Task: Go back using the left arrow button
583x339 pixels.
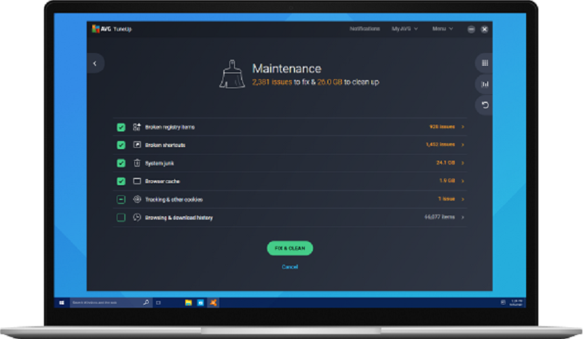Action: point(95,64)
